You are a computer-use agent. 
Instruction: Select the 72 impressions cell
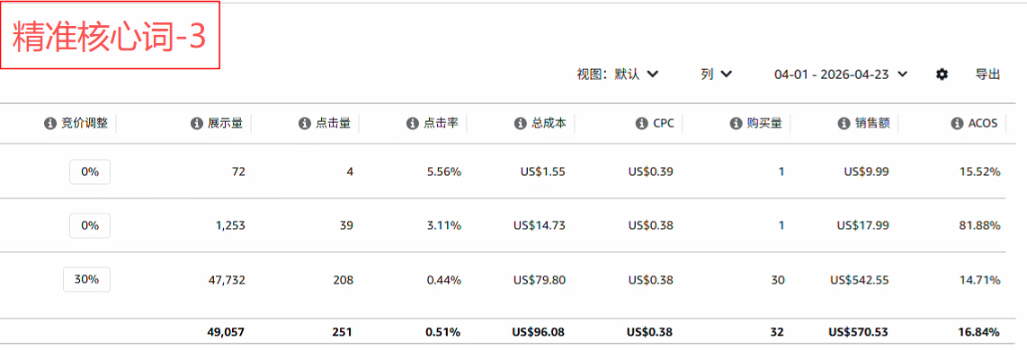click(238, 172)
